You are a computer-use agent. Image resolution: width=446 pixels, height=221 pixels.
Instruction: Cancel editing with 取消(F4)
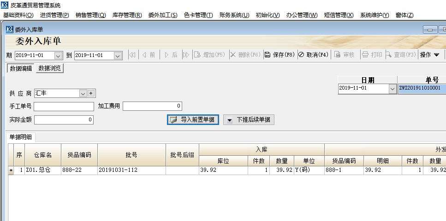(x=314, y=55)
